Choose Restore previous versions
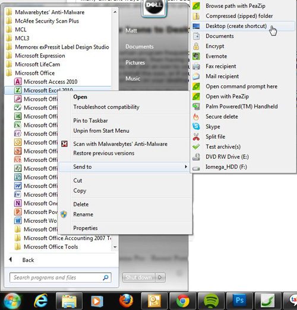The width and height of the screenshot is (297, 310). pos(103,153)
